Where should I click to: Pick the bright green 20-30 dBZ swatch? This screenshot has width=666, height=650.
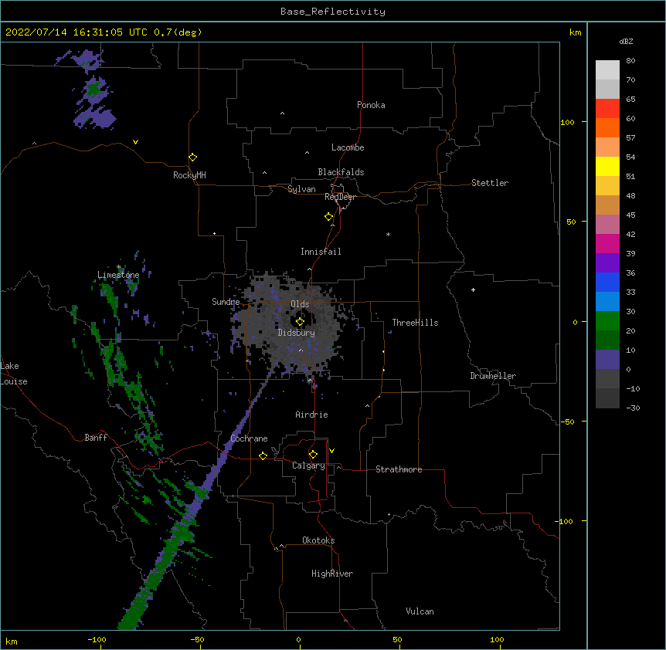pyautogui.click(x=607, y=321)
